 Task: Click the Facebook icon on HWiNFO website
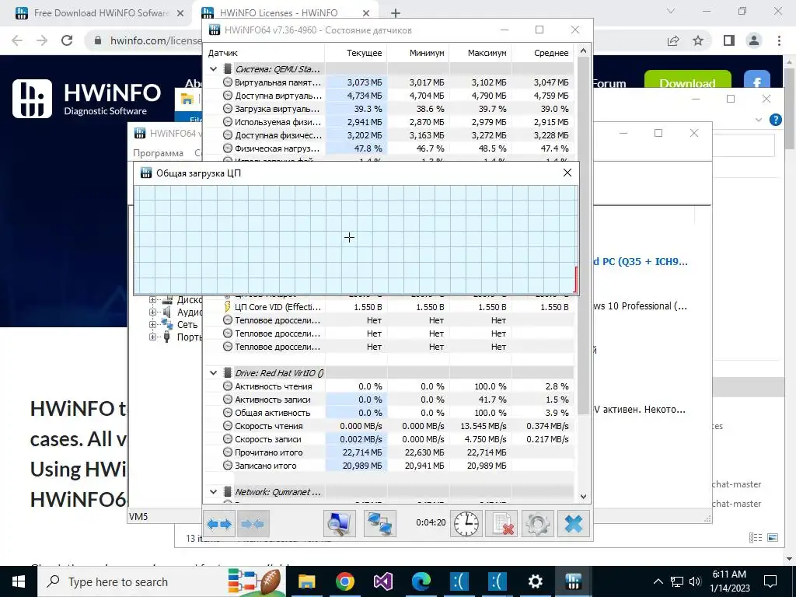757,82
